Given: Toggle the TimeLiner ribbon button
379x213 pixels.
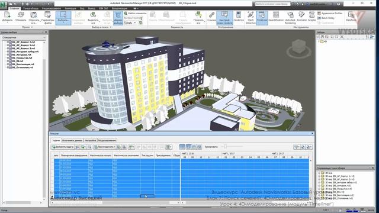Looking at the screenshot, I should pyautogui.click(x=262, y=17).
